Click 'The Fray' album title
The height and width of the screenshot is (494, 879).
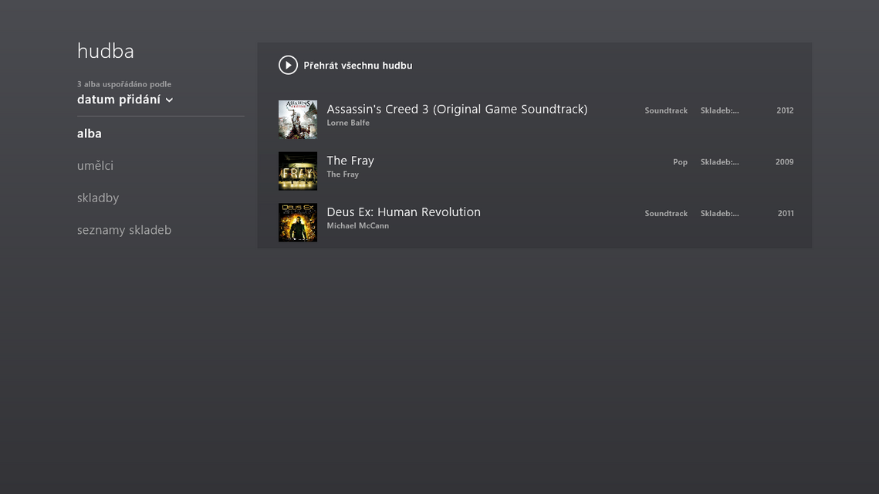pyautogui.click(x=350, y=161)
